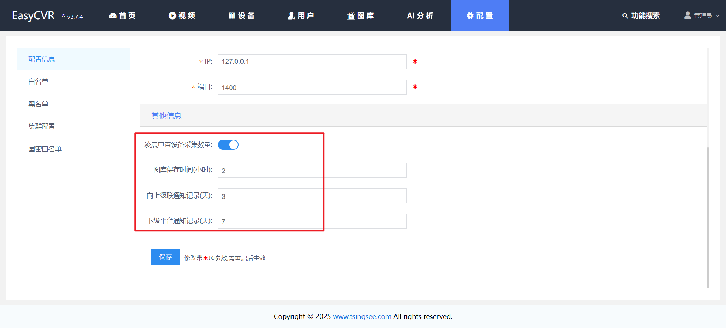Open 国密白名单 in the sidebar

pyautogui.click(x=45, y=149)
